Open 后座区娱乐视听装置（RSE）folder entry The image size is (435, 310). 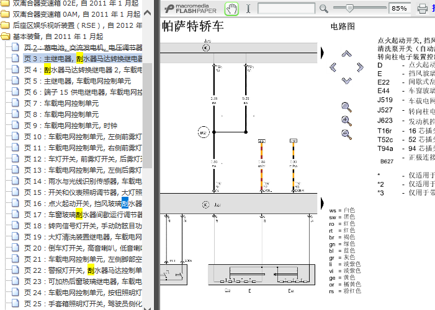[78, 25]
